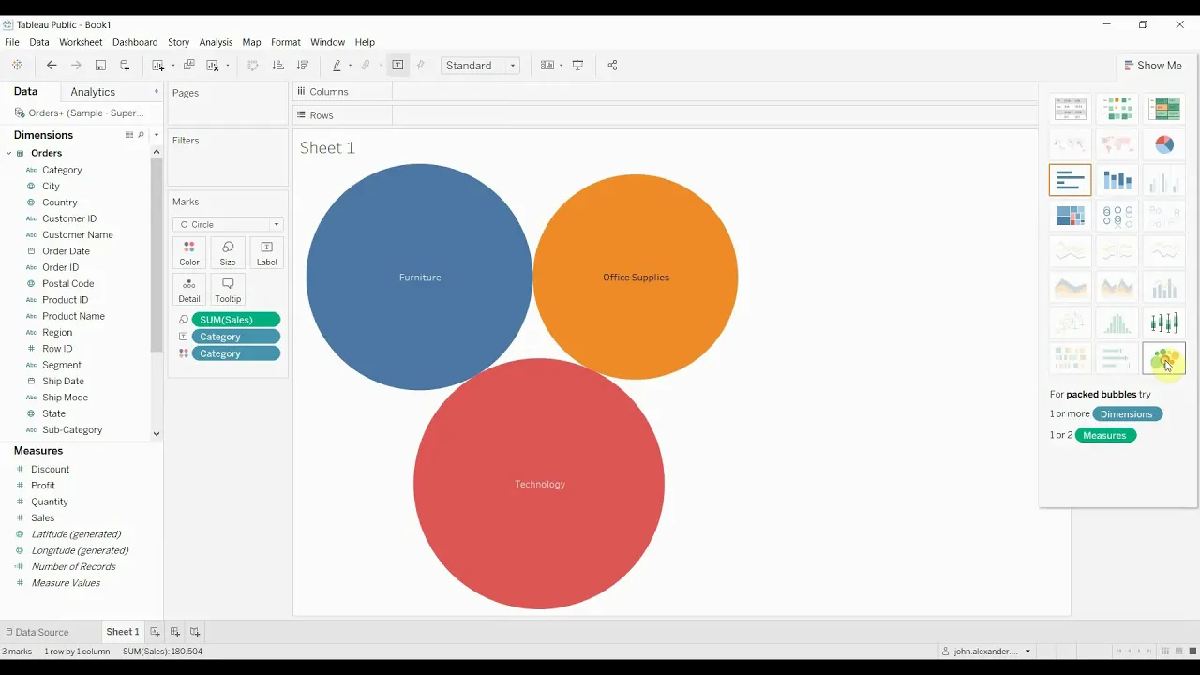The image size is (1200, 675).
Task: Toggle mark labels with the T button
Action: (397, 66)
